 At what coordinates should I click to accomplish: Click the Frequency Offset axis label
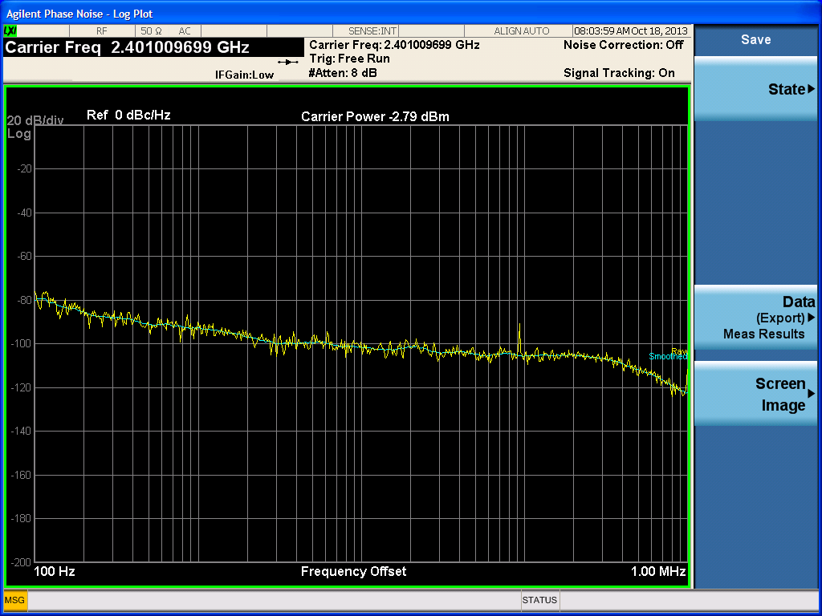[x=353, y=571]
